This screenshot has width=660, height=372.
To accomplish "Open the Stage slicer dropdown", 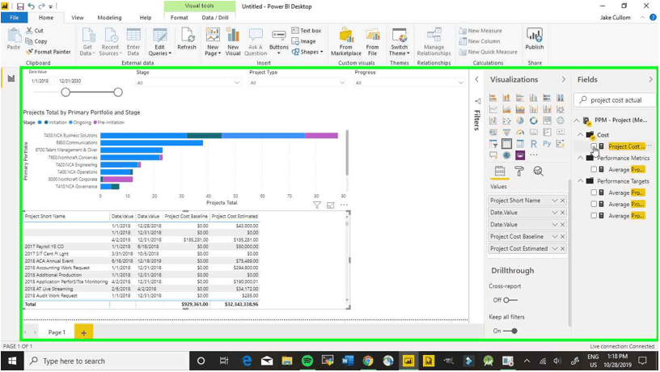I will pyautogui.click(x=237, y=83).
